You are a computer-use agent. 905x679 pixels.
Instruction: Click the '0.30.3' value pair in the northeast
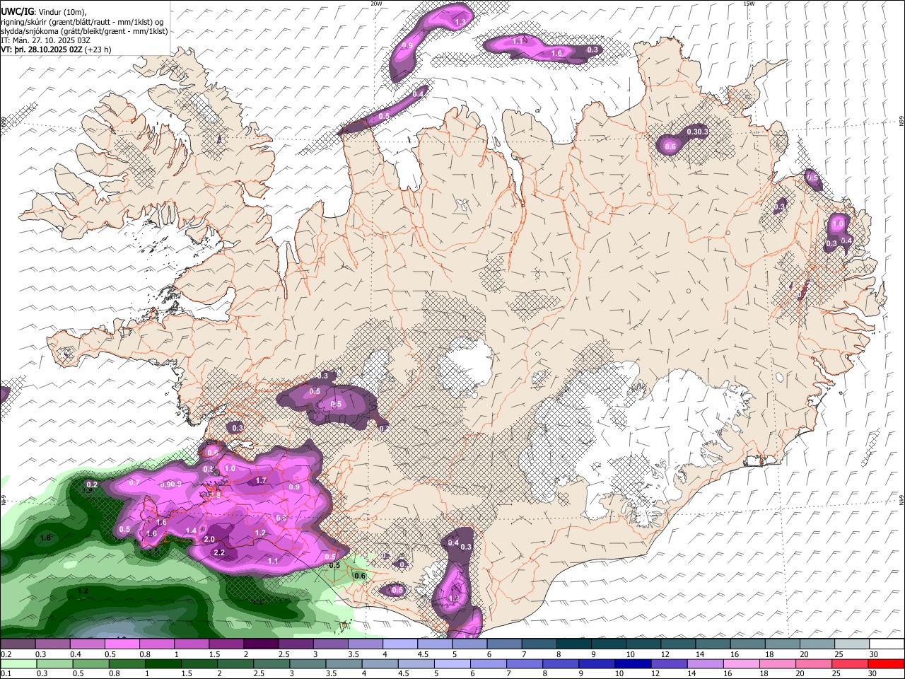point(698,132)
